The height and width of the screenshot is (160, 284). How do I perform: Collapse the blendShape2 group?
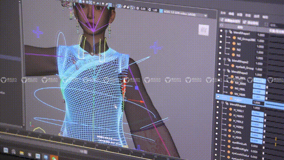pos(225,59)
